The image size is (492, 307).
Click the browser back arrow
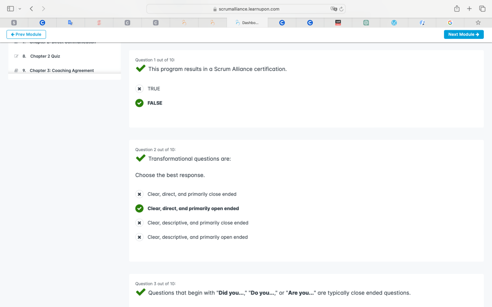coord(31,9)
